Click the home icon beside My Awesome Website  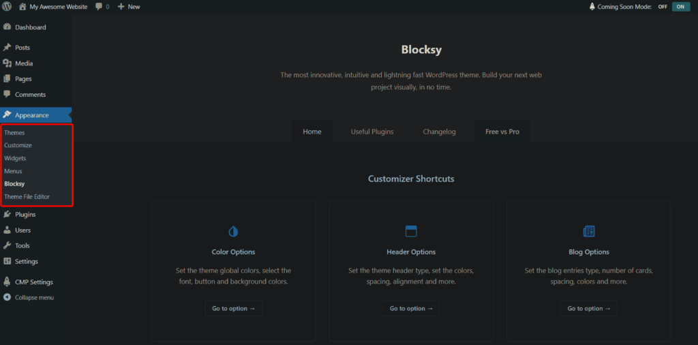tap(22, 7)
